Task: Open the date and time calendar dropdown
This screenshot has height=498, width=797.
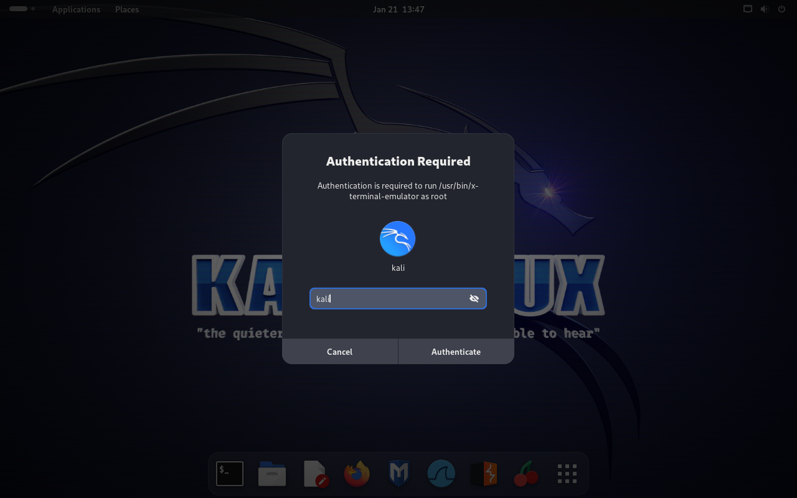Action: pos(398,9)
